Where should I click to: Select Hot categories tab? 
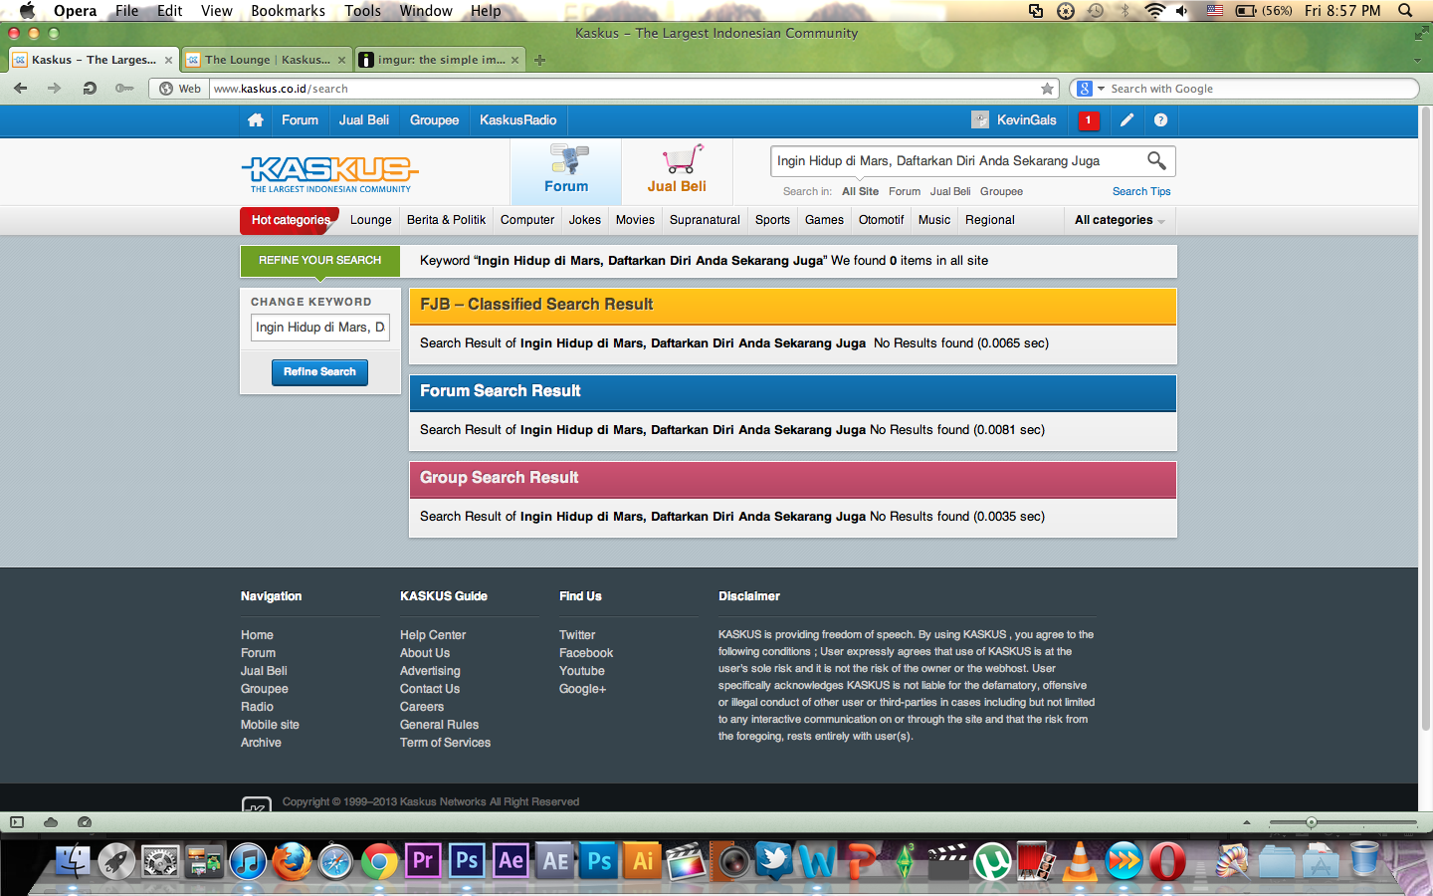[x=290, y=220]
